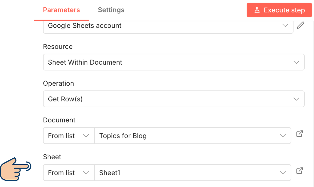Click the chevron arrow in the Resource field

[x=296, y=62]
